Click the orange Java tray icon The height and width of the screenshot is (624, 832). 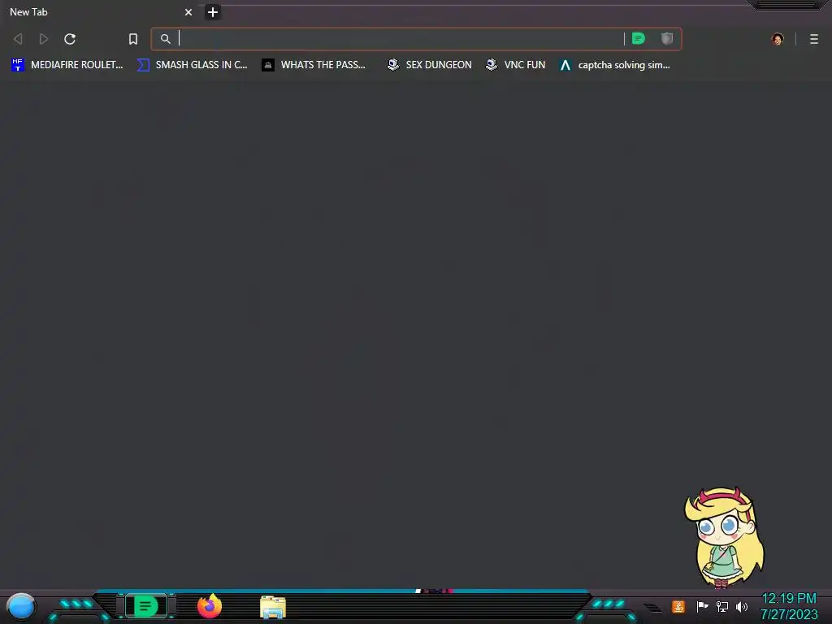(x=678, y=606)
